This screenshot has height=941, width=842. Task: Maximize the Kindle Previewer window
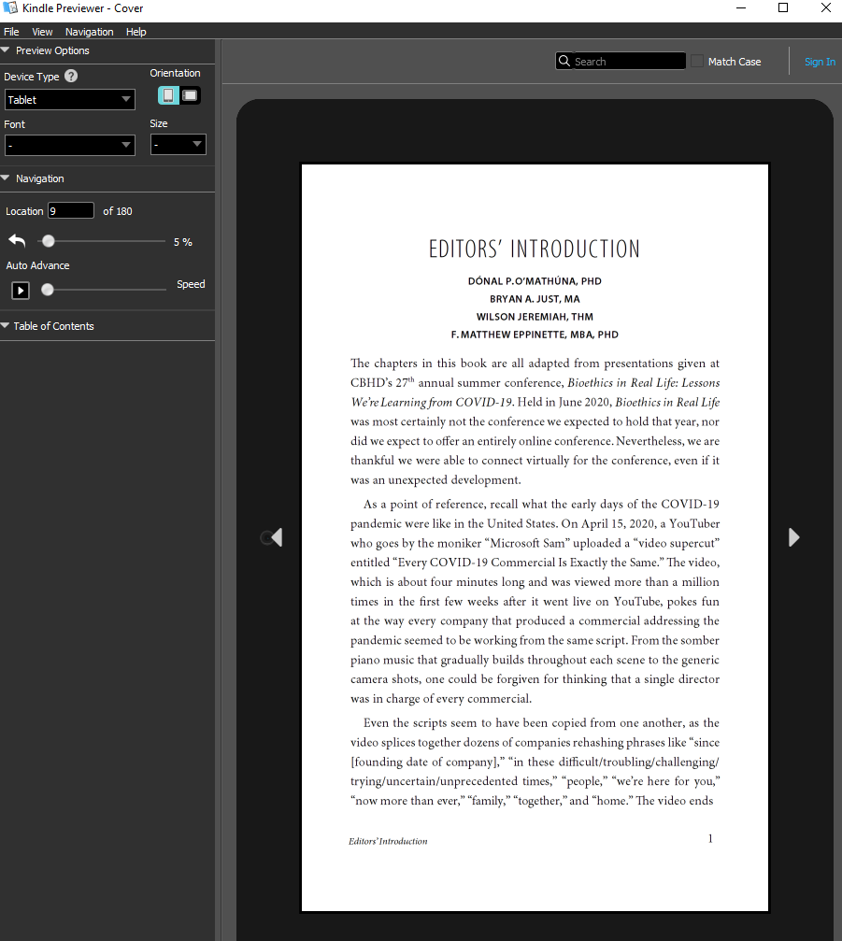[x=783, y=7]
